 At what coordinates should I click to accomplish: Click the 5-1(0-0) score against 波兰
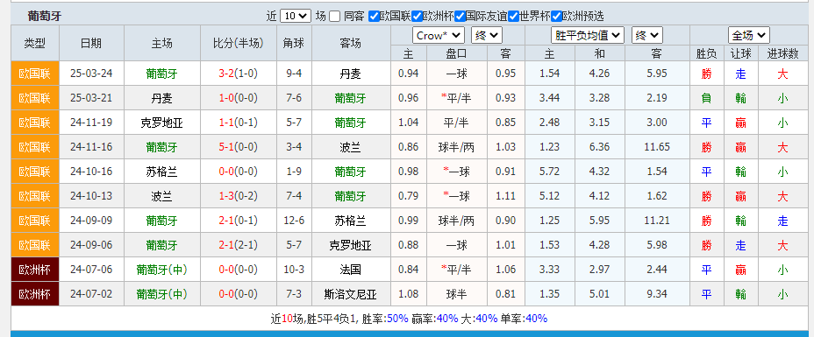pyautogui.click(x=239, y=147)
